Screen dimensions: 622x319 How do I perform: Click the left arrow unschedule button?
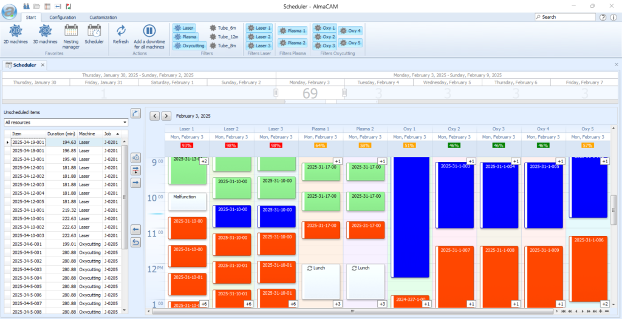pyautogui.click(x=135, y=230)
